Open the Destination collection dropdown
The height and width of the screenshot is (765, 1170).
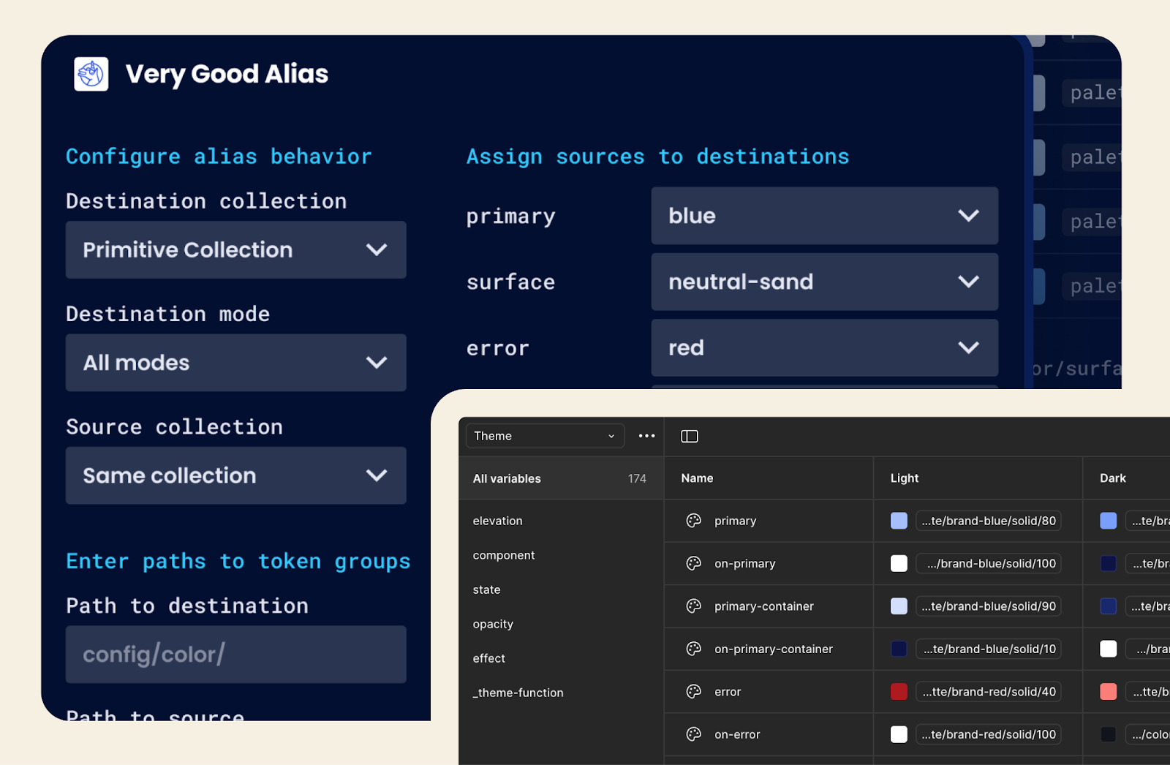pos(235,250)
